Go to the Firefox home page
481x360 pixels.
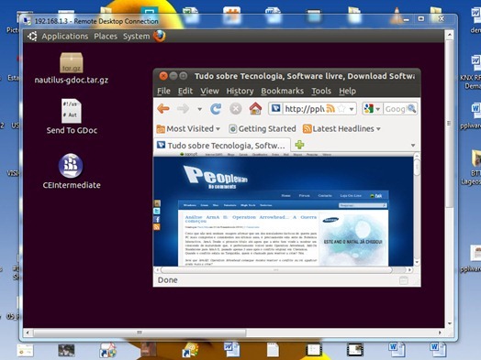click(x=255, y=108)
